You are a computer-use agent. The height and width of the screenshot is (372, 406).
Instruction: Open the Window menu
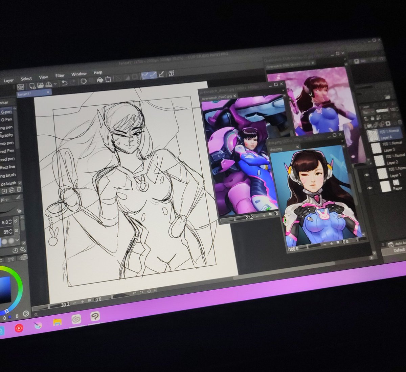tap(79, 74)
